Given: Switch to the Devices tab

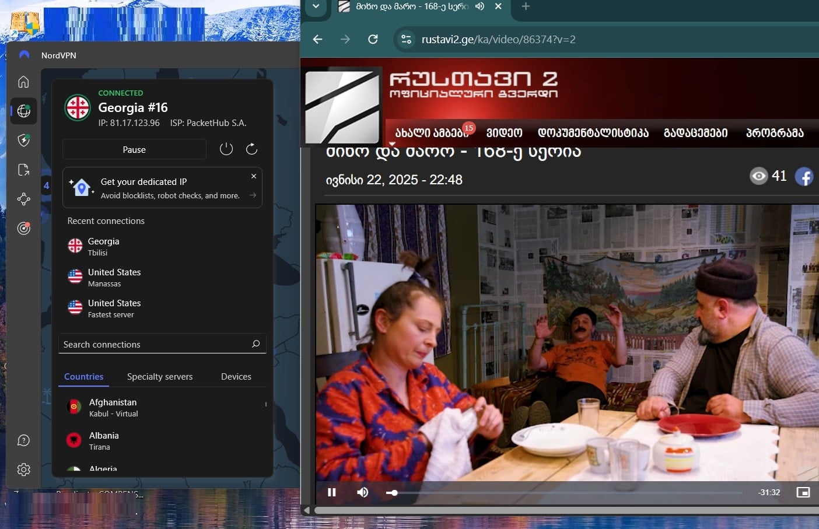Looking at the screenshot, I should tap(236, 377).
